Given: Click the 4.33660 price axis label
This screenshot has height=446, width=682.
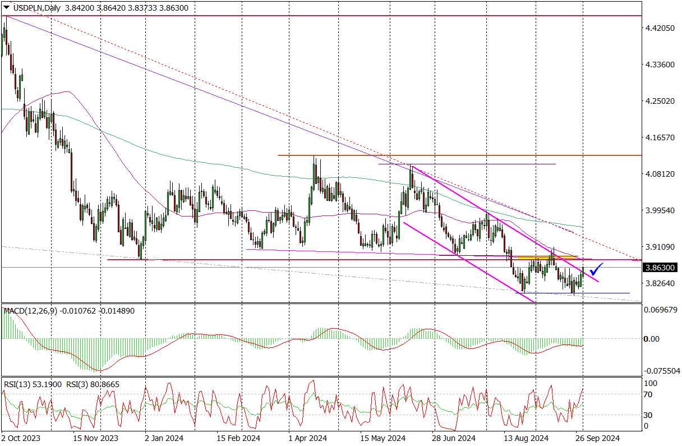Looking at the screenshot, I should tap(660, 65).
